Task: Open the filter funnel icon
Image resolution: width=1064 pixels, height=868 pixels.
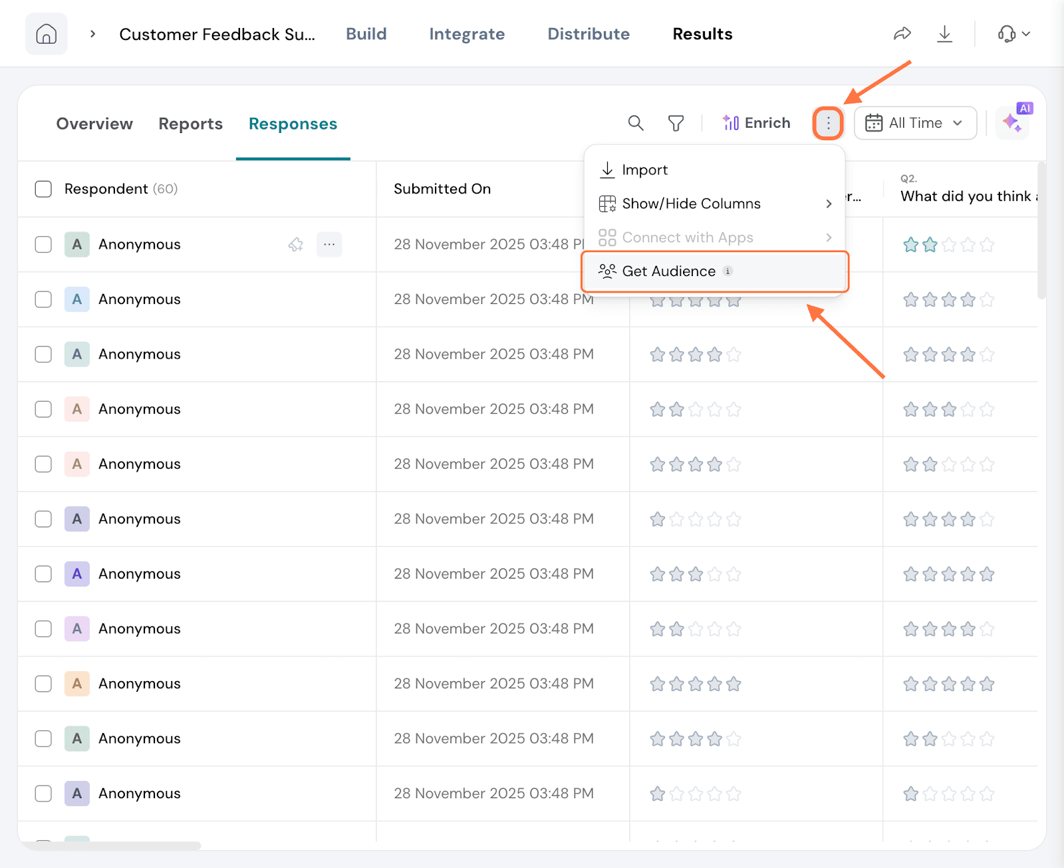Action: coord(676,123)
